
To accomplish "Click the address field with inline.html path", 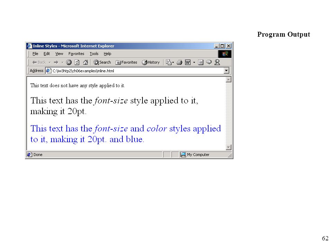I will click(x=137, y=71).
